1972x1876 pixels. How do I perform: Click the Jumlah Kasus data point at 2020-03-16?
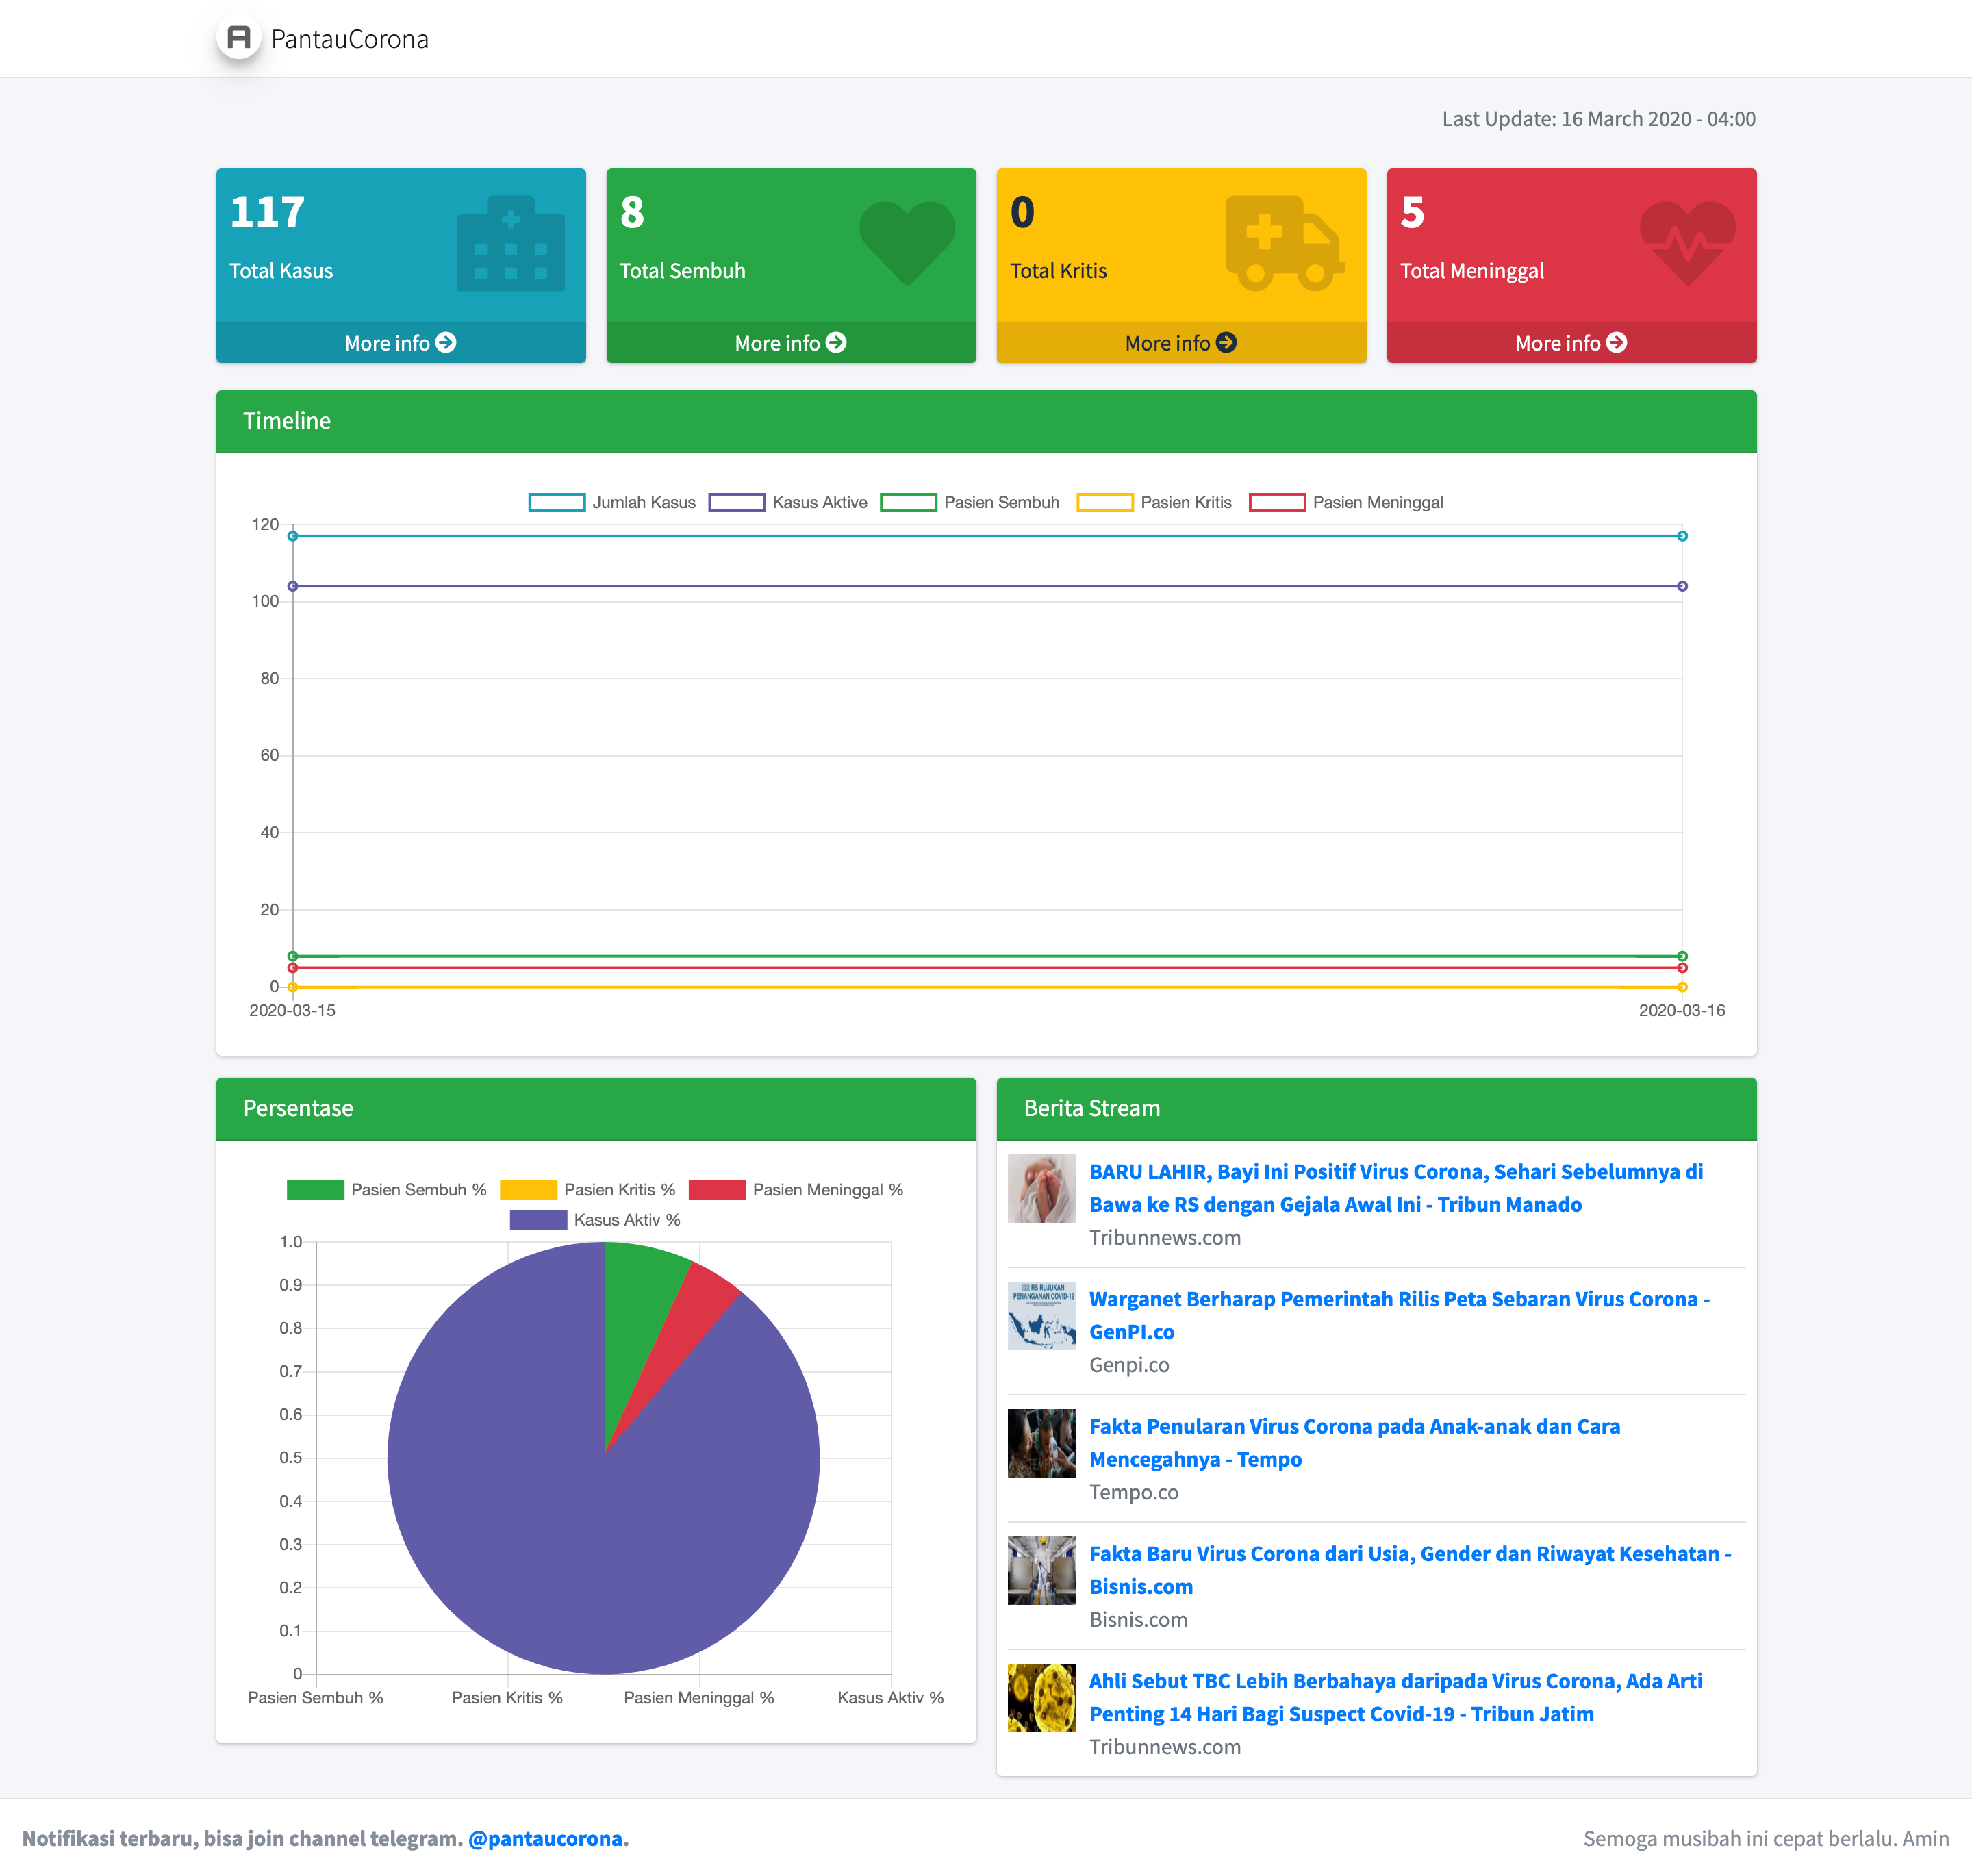(1682, 536)
